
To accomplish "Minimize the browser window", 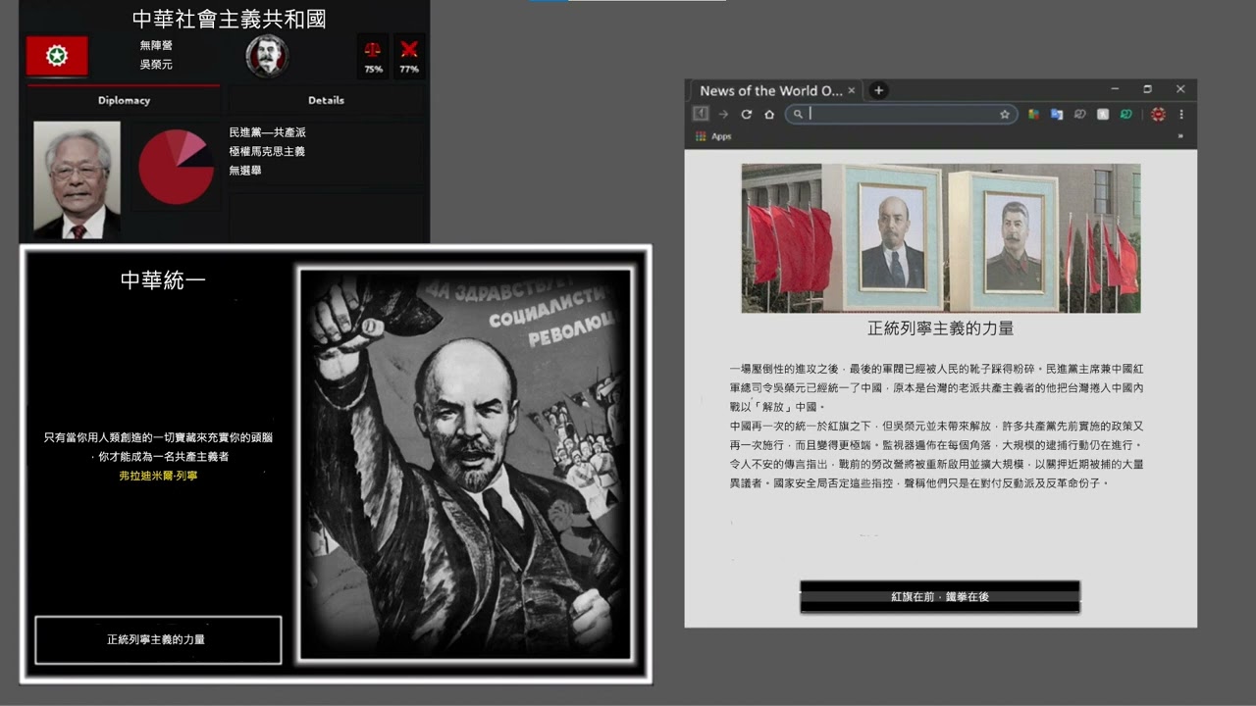I will pos(1116,89).
